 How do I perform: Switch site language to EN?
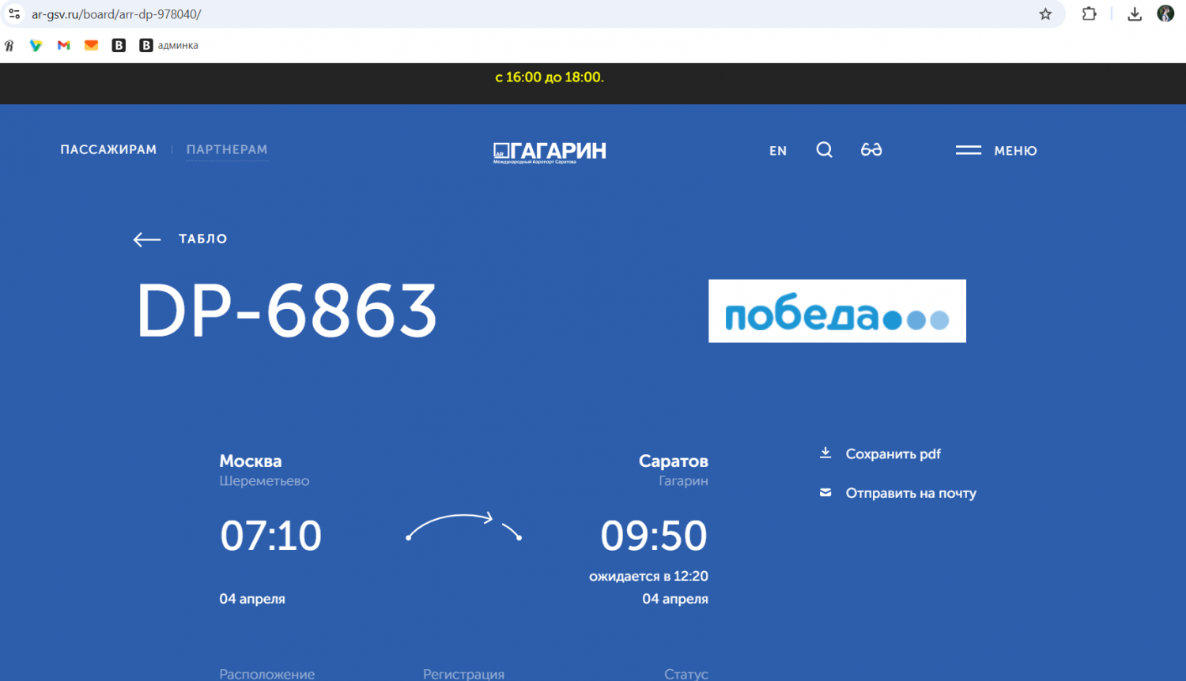tap(778, 151)
